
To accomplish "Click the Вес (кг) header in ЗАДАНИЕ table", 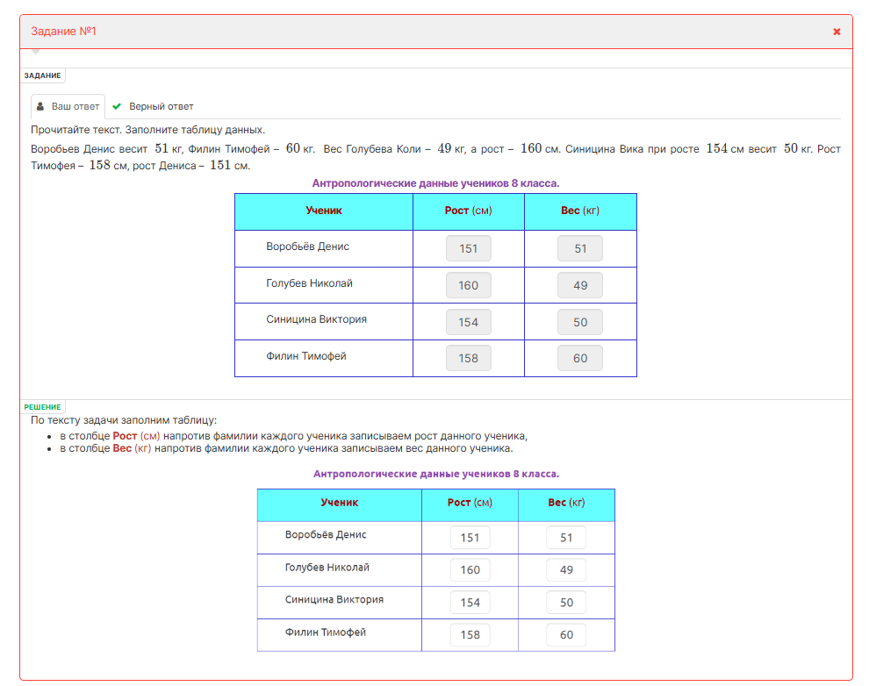I will point(580,211).
